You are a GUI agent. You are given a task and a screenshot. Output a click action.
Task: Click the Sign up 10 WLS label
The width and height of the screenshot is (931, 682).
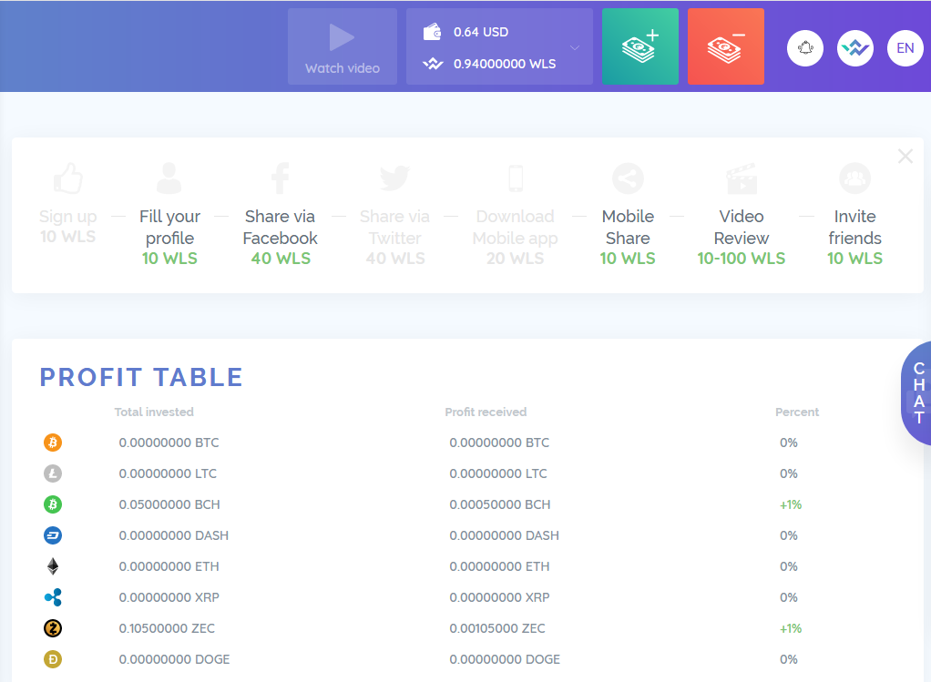click(x=67, y=226)
